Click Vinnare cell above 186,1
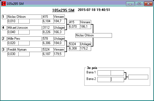The height and width of the screenshot is (101, 154). click(x=85, y=22)
